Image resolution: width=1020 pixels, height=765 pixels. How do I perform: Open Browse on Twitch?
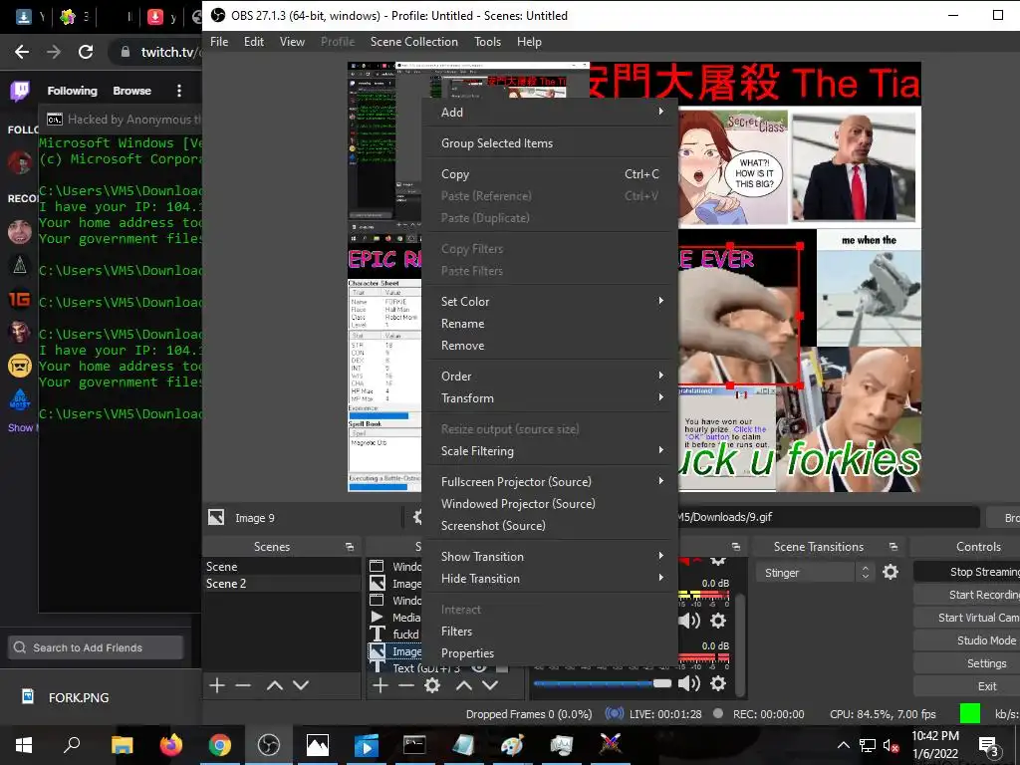click(132, 91)
